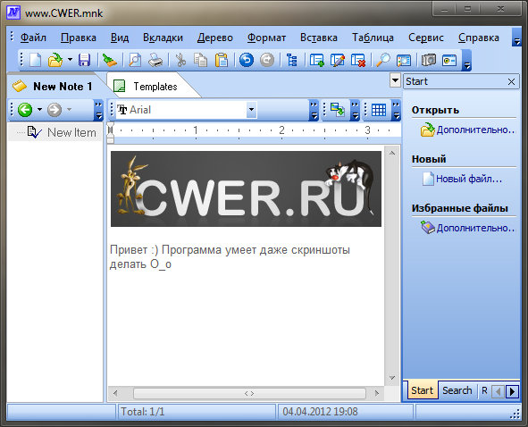This screenshot has height=427, width=528.
Task: Click the Open folder icon in the toolbar
Action: [55, 61]
